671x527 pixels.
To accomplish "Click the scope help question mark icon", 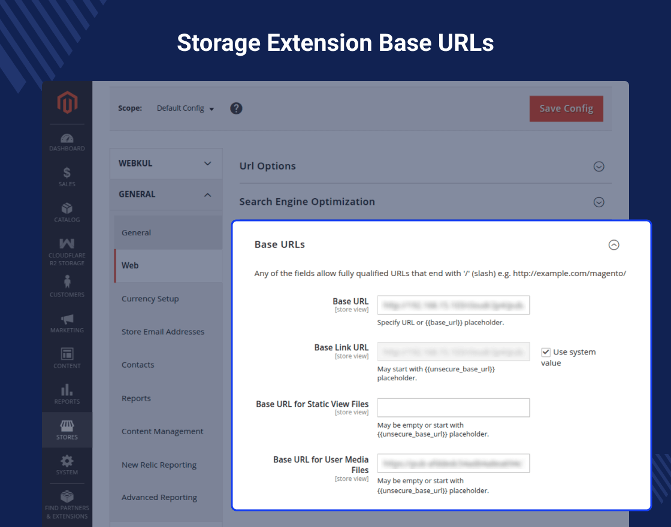I will click(x=236, y=108).
